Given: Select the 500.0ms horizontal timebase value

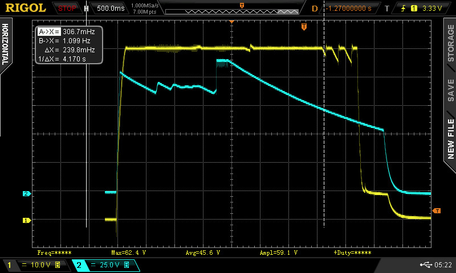Looking at the screenshot, I should [111, 9].
